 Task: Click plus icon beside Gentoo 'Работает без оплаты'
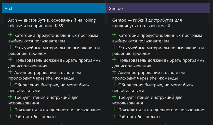click(x=114, y=116)
